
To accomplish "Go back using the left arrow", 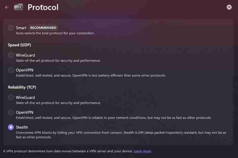I will pyautogui.click(x=7, y=7).
